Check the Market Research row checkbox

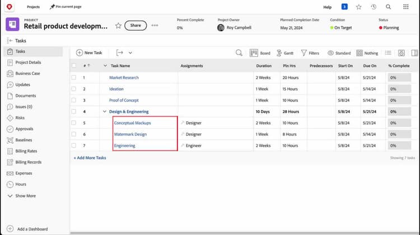click(74, 78)
